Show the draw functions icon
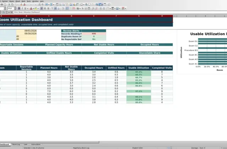 [x=109, y=5]
